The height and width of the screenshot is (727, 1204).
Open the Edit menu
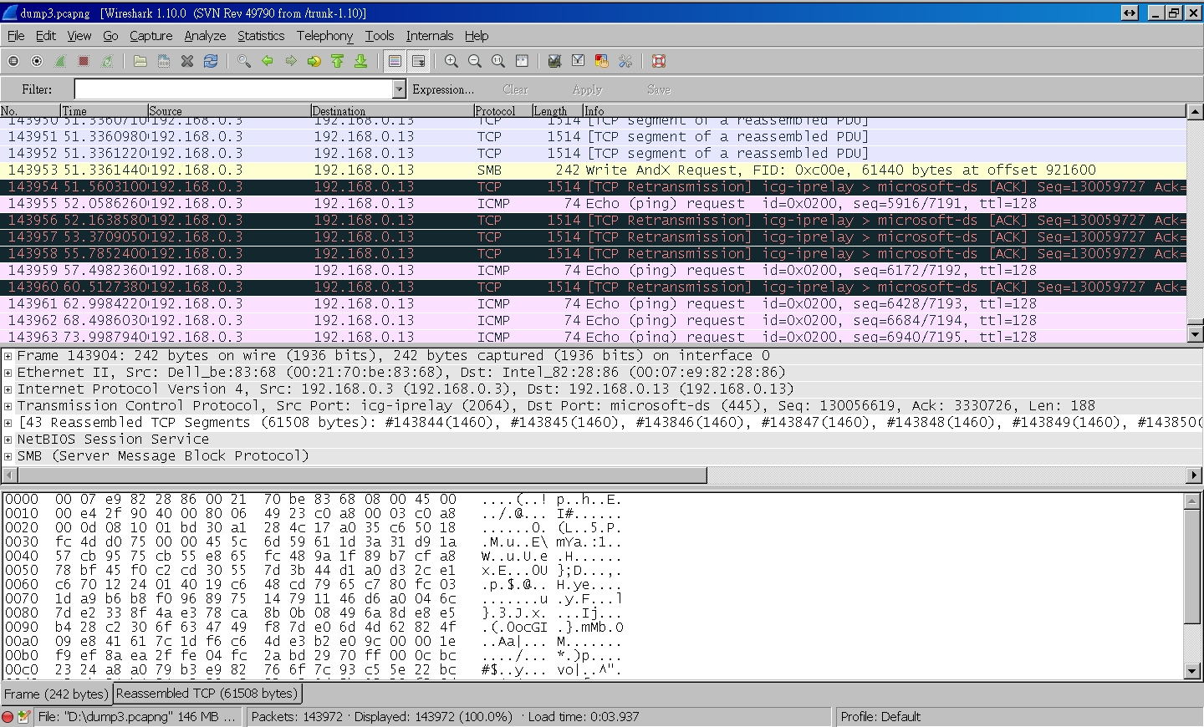[46, 36]
